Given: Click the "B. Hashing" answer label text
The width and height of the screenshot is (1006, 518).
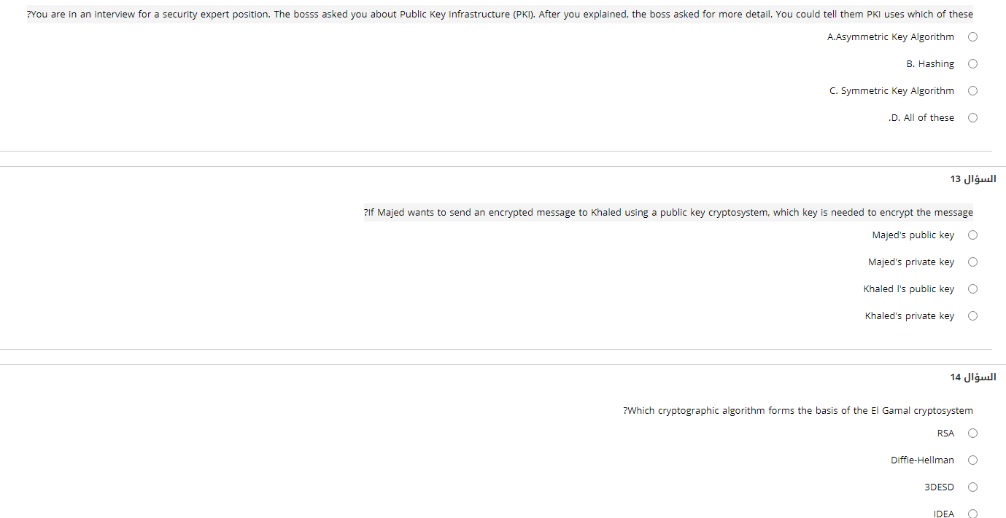Looking at the screenshot, I should click(930, 63).
